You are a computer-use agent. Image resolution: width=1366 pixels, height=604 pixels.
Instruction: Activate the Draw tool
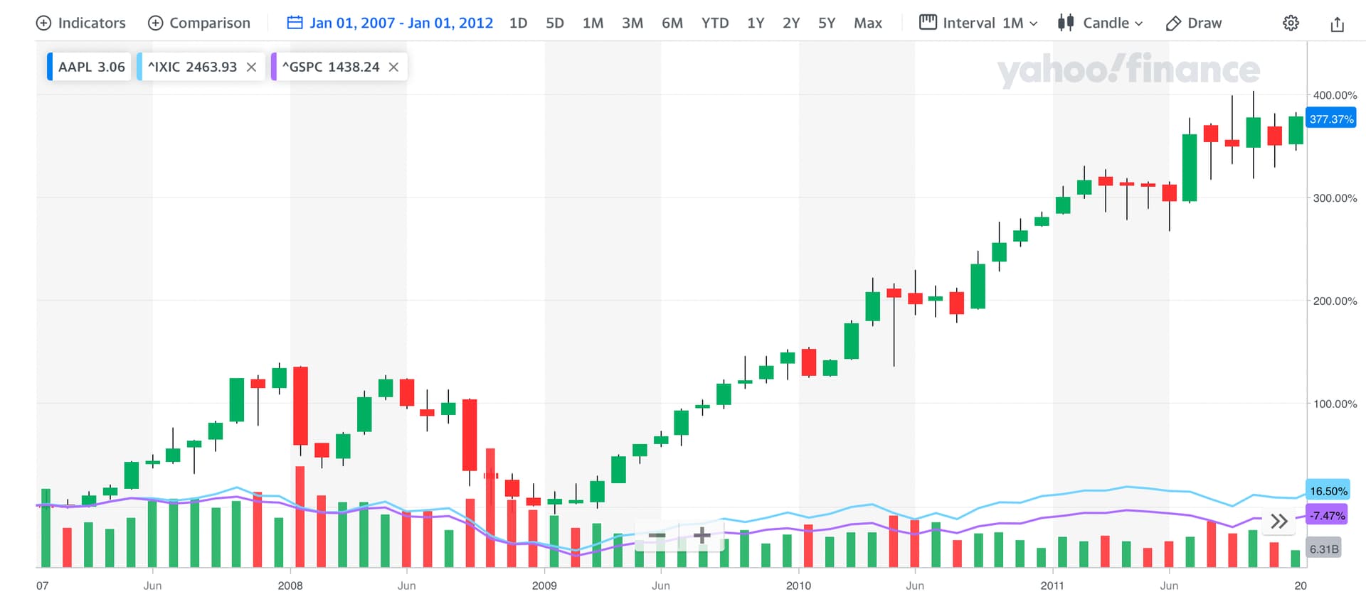pos(1194,23)
